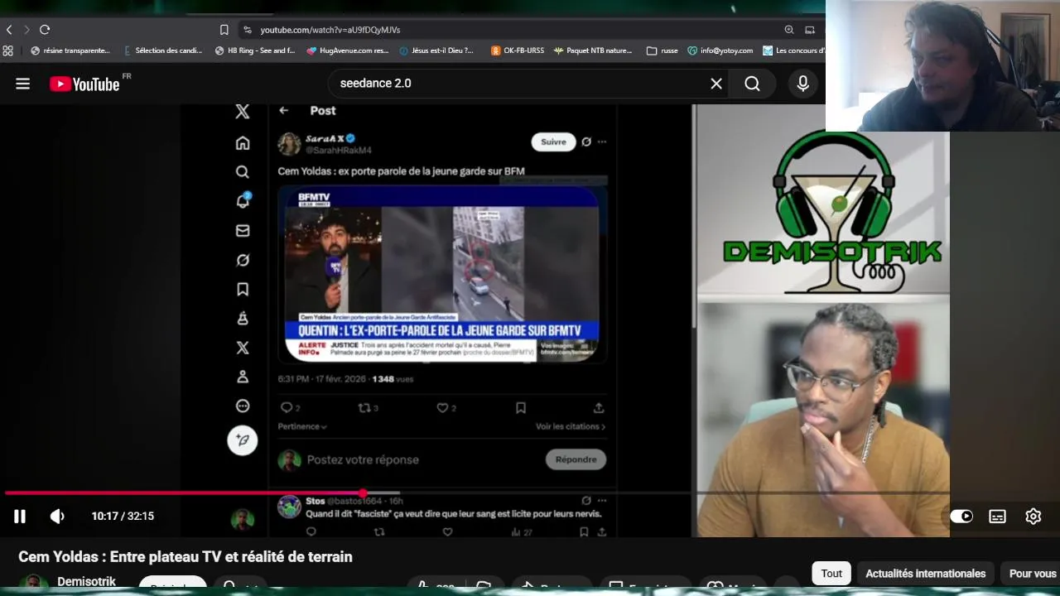Viewport: 1060px width, 596px height.
Task: Open the 'HugAvenue.com res...' bookmark
Action: (x=348, y=50)
